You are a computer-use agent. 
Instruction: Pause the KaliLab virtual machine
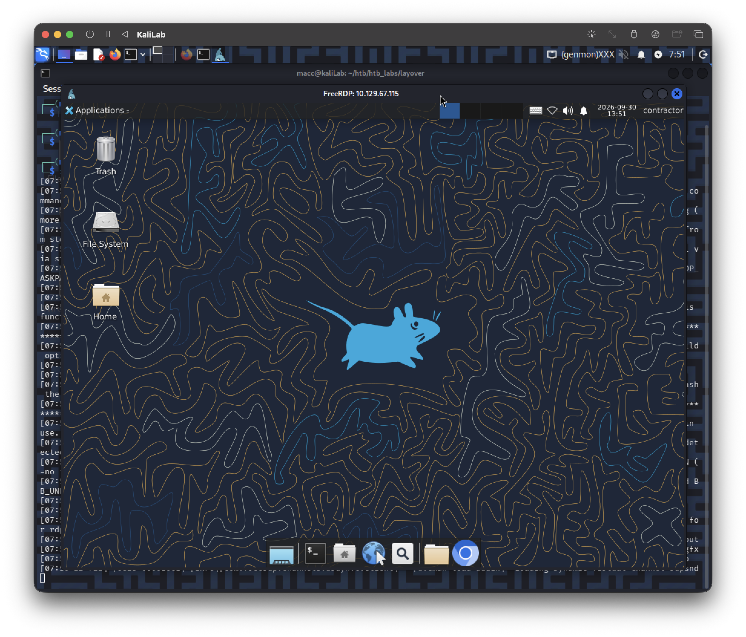[108, 34]
